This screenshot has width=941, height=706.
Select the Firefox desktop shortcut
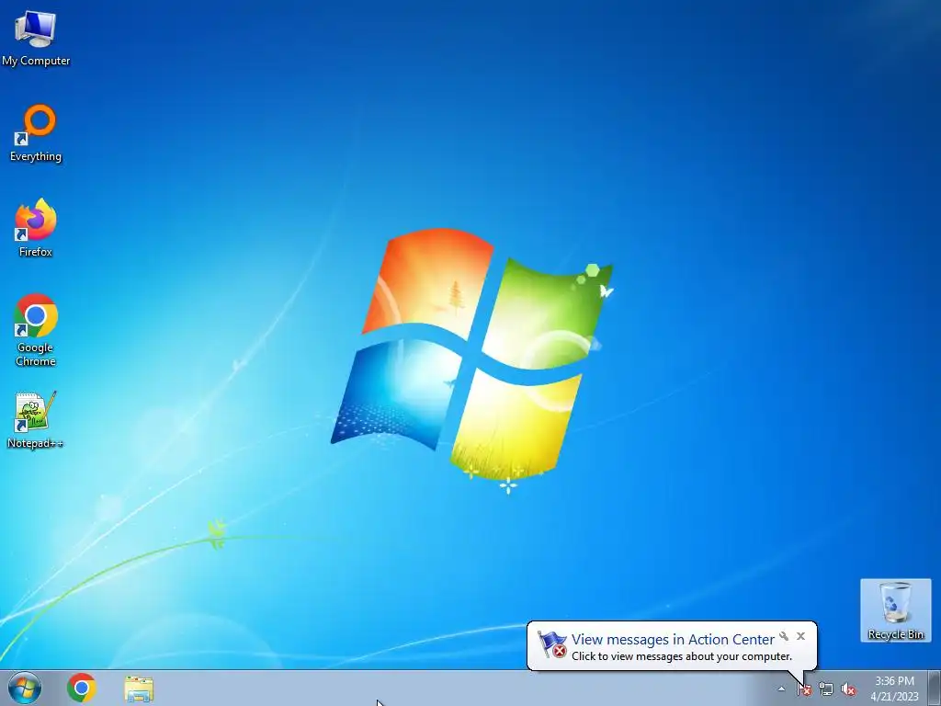click(36, 228)
